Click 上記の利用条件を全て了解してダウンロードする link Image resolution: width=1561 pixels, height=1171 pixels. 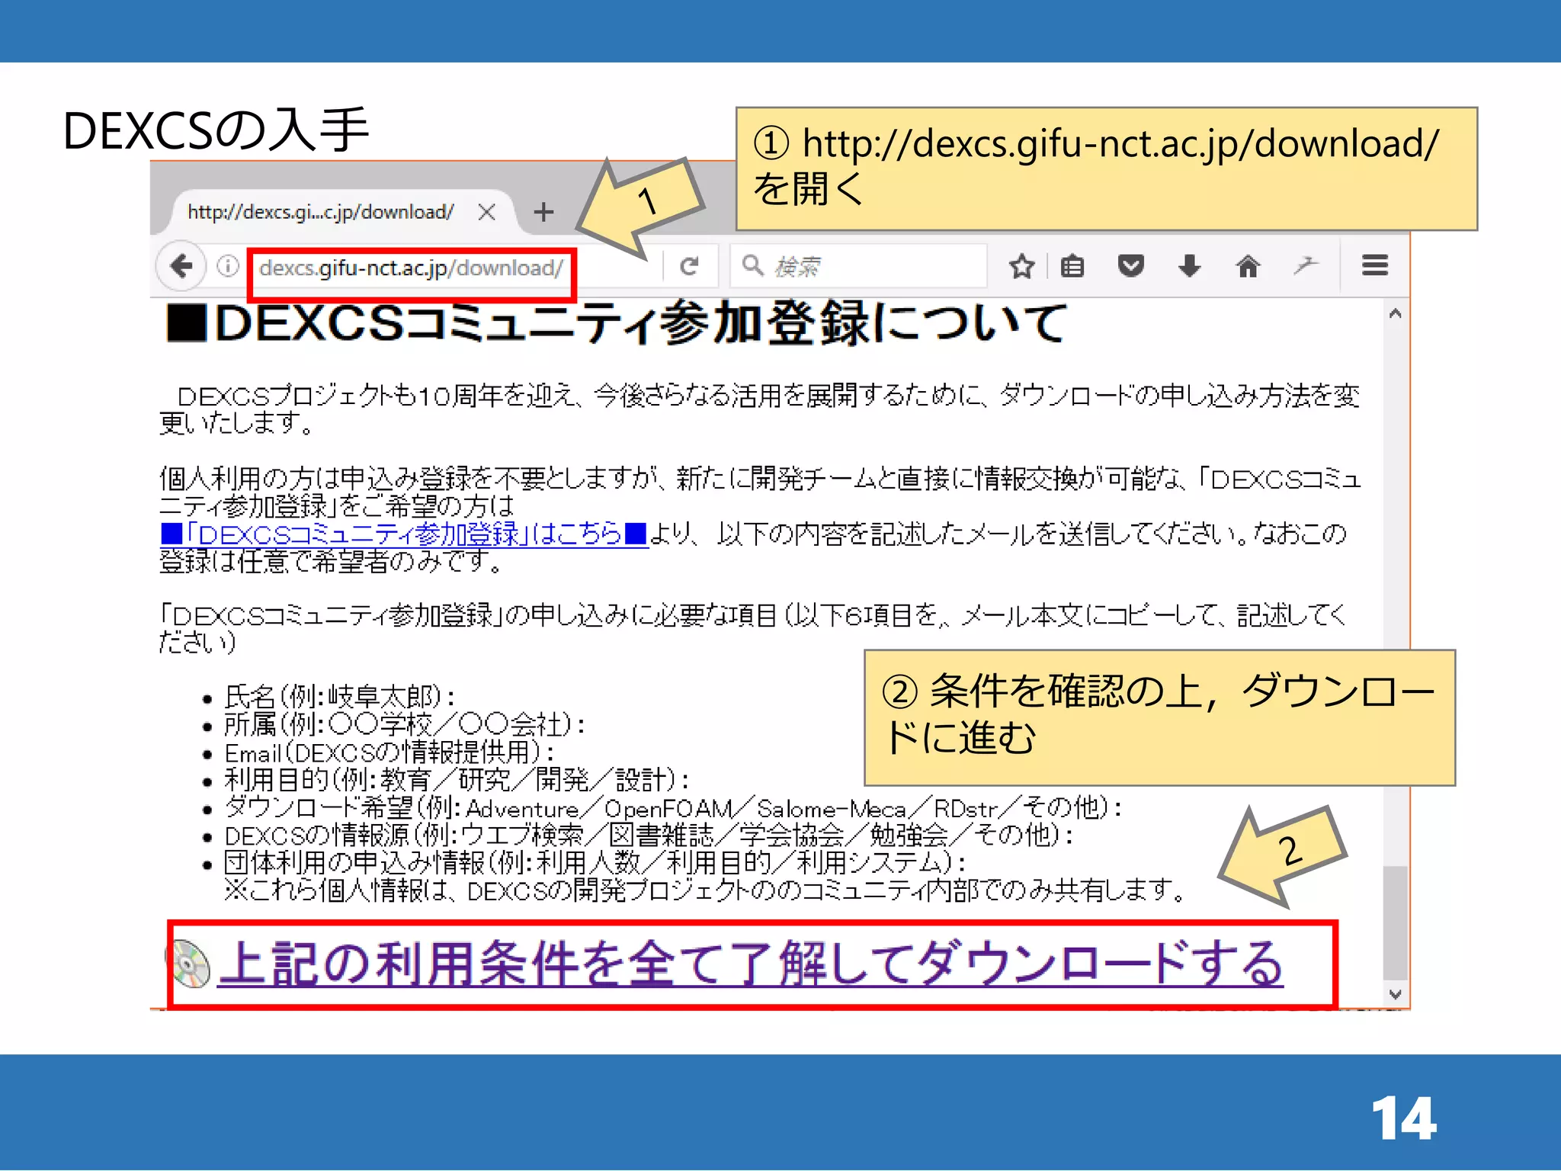[x=751, y=964]
